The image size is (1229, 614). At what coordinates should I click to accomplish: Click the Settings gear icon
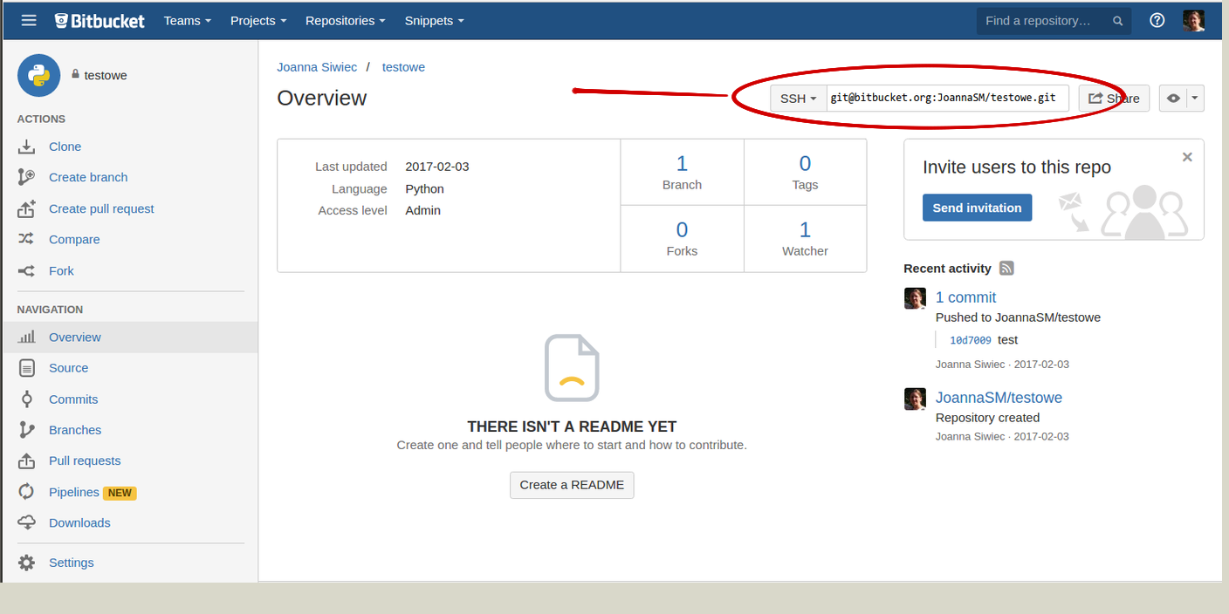point(27,563)
